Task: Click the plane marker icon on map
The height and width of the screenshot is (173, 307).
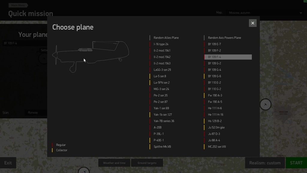Action: (265, 105)
